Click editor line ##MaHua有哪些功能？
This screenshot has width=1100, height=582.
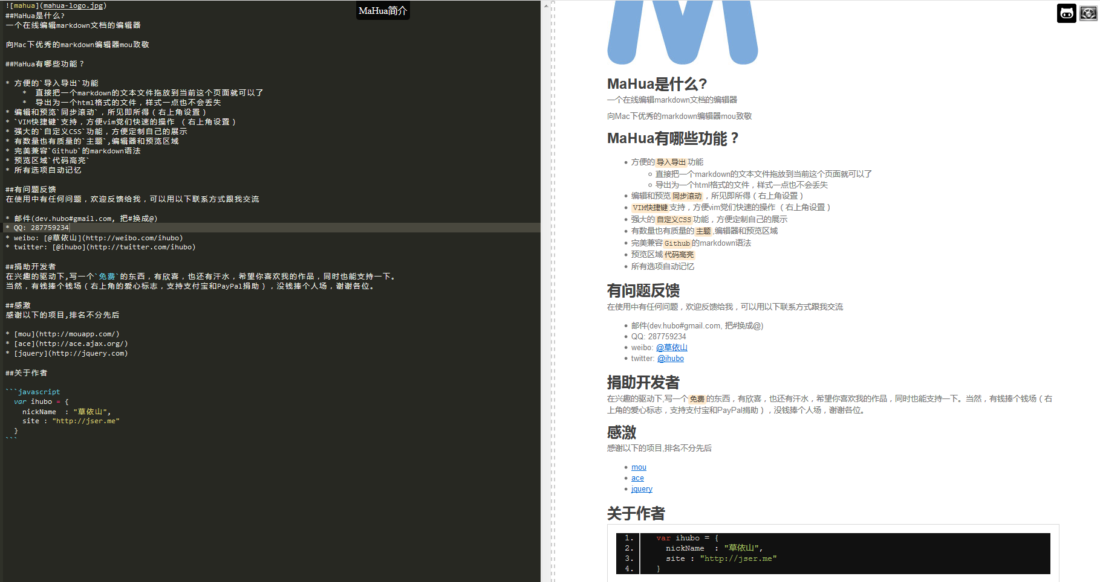45,63
